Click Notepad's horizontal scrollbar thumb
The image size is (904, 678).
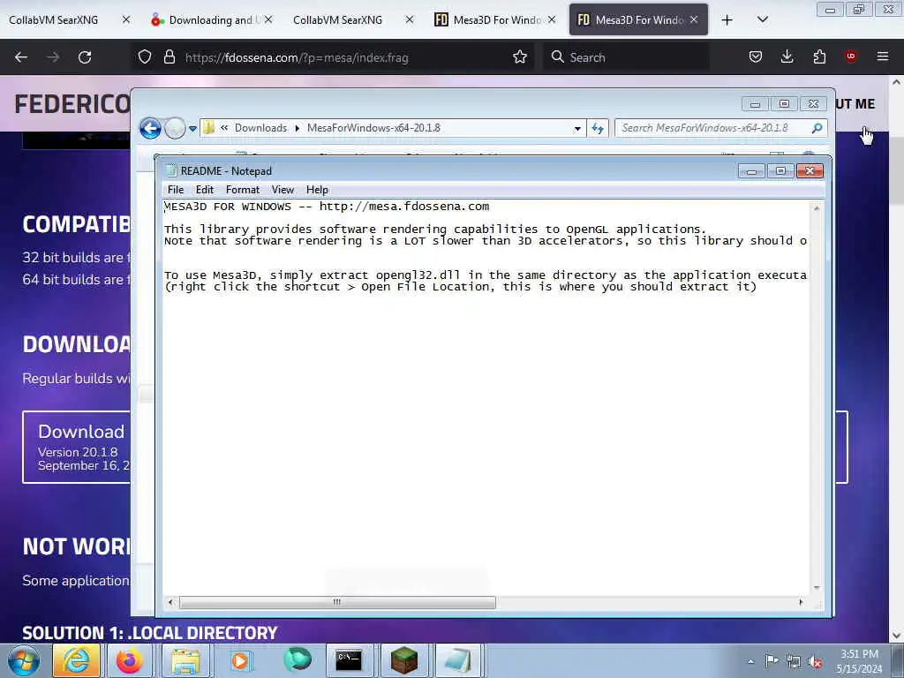coord(337,602)
